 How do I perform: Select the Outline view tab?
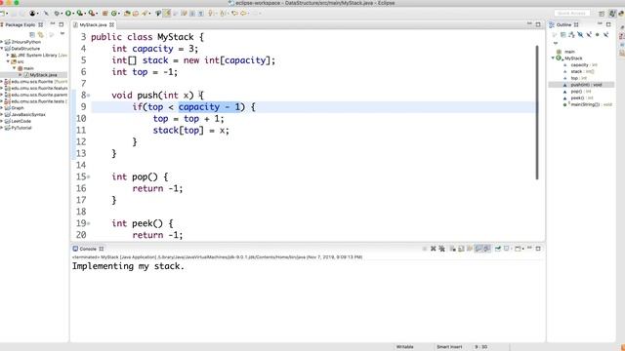(563, 24)
